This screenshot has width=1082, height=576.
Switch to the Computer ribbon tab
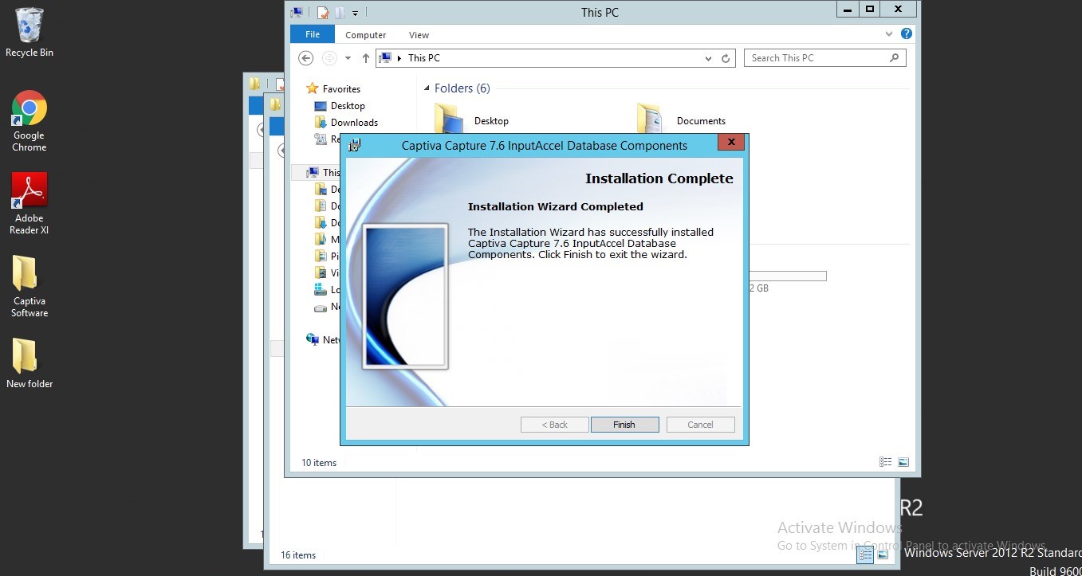365,34
